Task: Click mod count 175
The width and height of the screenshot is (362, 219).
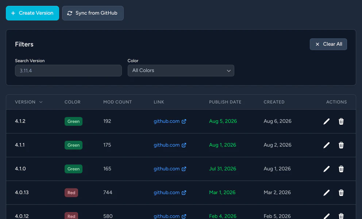Action: click(107, 145)
